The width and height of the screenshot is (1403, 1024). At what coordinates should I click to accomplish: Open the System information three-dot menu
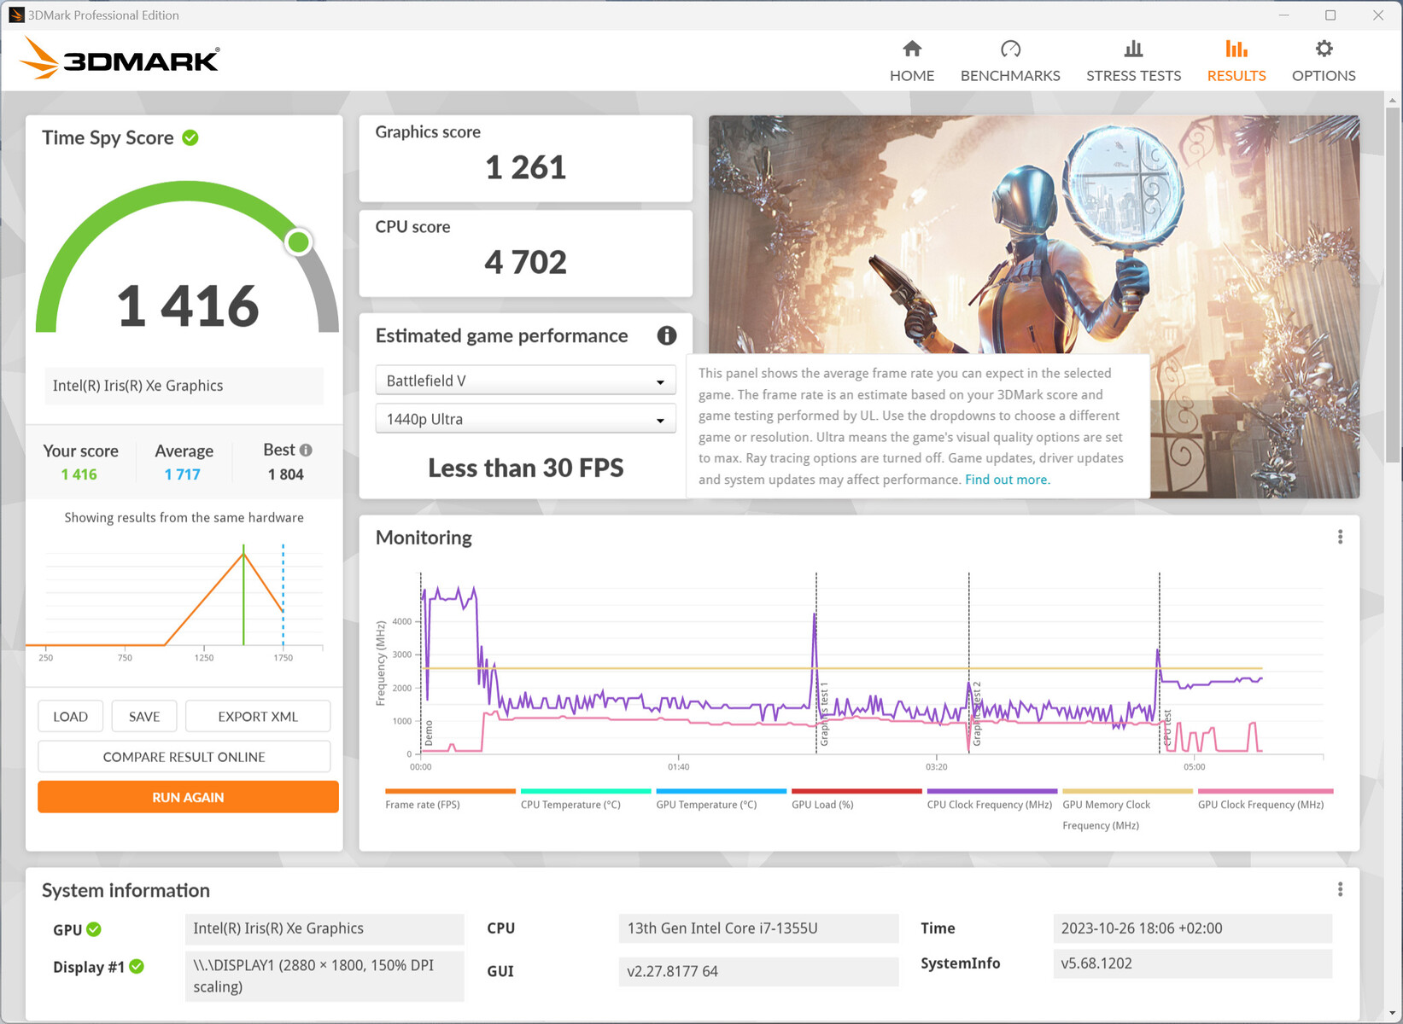[x=1340, y=890]
